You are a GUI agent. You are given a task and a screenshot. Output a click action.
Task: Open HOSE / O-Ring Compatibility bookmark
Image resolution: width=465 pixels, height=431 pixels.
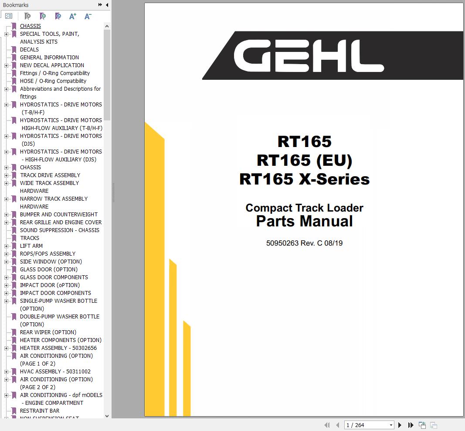coord(53,81)
